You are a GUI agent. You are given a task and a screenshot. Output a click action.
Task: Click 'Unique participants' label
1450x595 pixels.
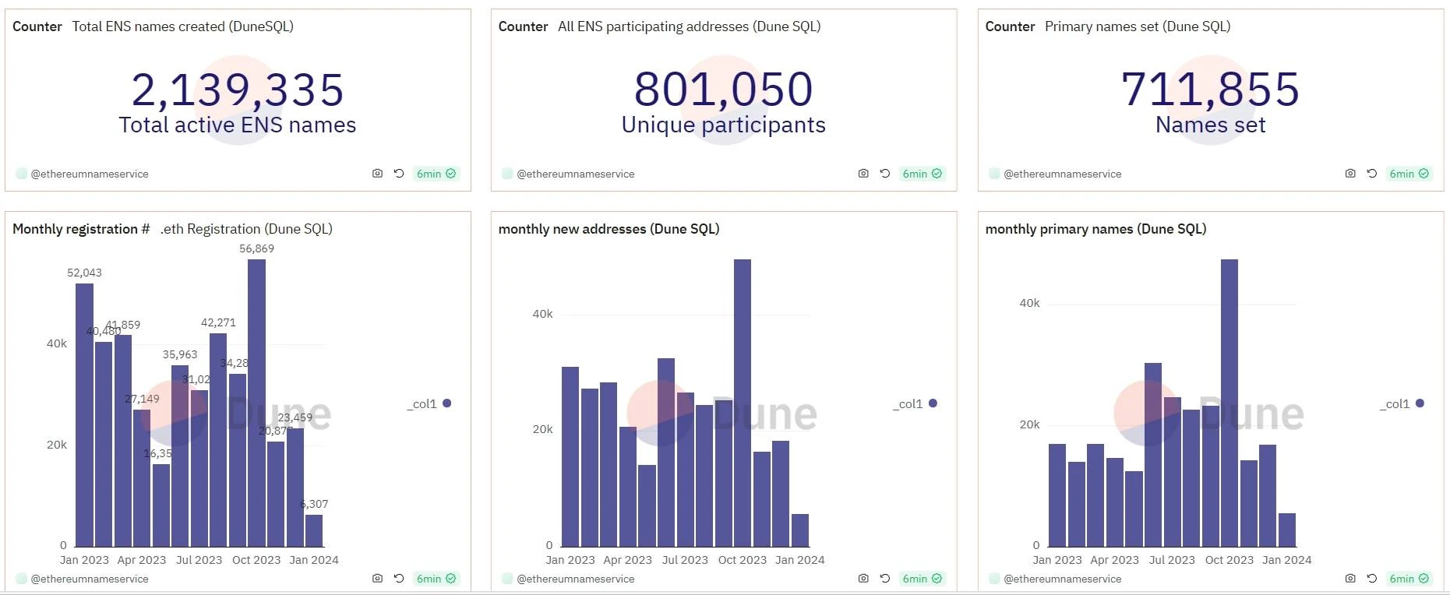click(x=724, y=125)
